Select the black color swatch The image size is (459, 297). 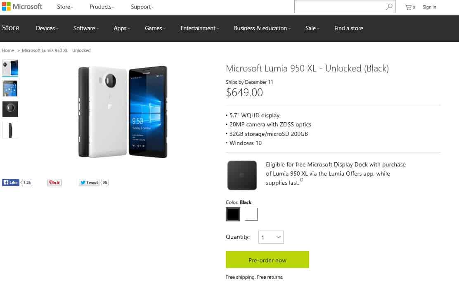(x=233, y=214)
